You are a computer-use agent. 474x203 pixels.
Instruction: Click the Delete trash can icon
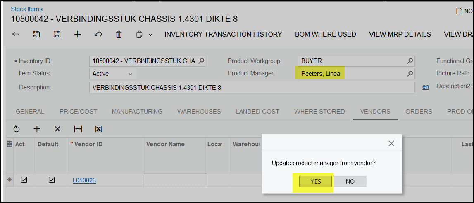(119, 35)
